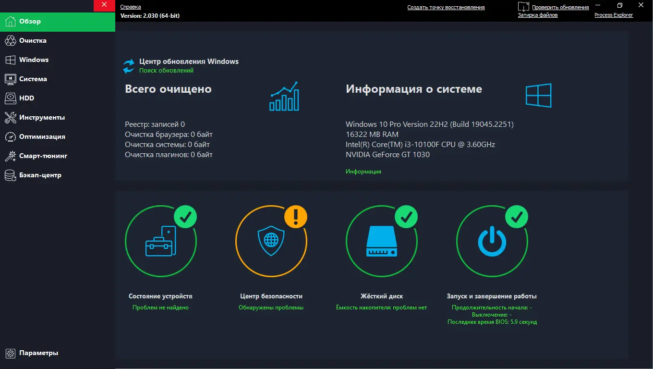Click Ёмкость накопителя: проблем нет link
The width and height of the screenshot is (653, 369).
(x=382, y=307)
